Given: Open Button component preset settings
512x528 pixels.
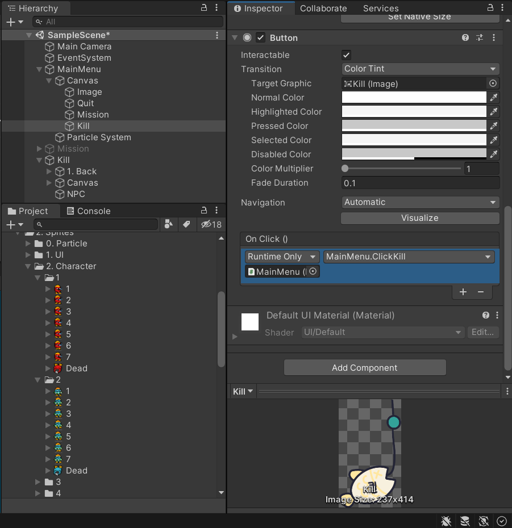Looking at the screenshot, I should pos(479,37).
